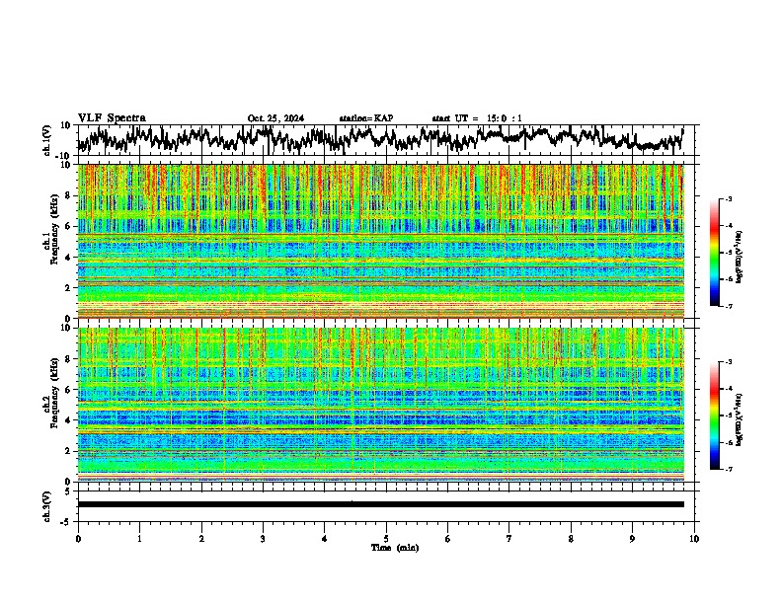The image size is (782, 604).
Task: Click the '-3' label on ch.1 colorbar
Action: tap(729, 199)
